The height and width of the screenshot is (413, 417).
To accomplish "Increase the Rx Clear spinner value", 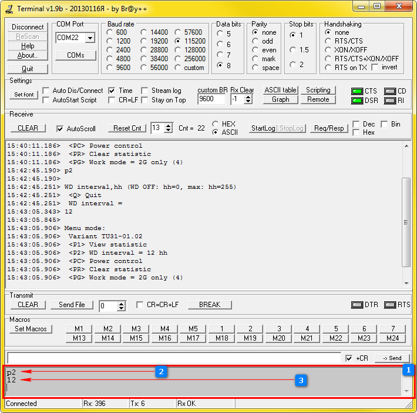I will (x=248, y=96).
